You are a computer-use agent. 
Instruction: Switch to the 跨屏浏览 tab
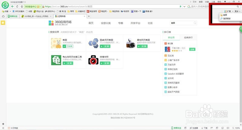(x=13, y=16)
